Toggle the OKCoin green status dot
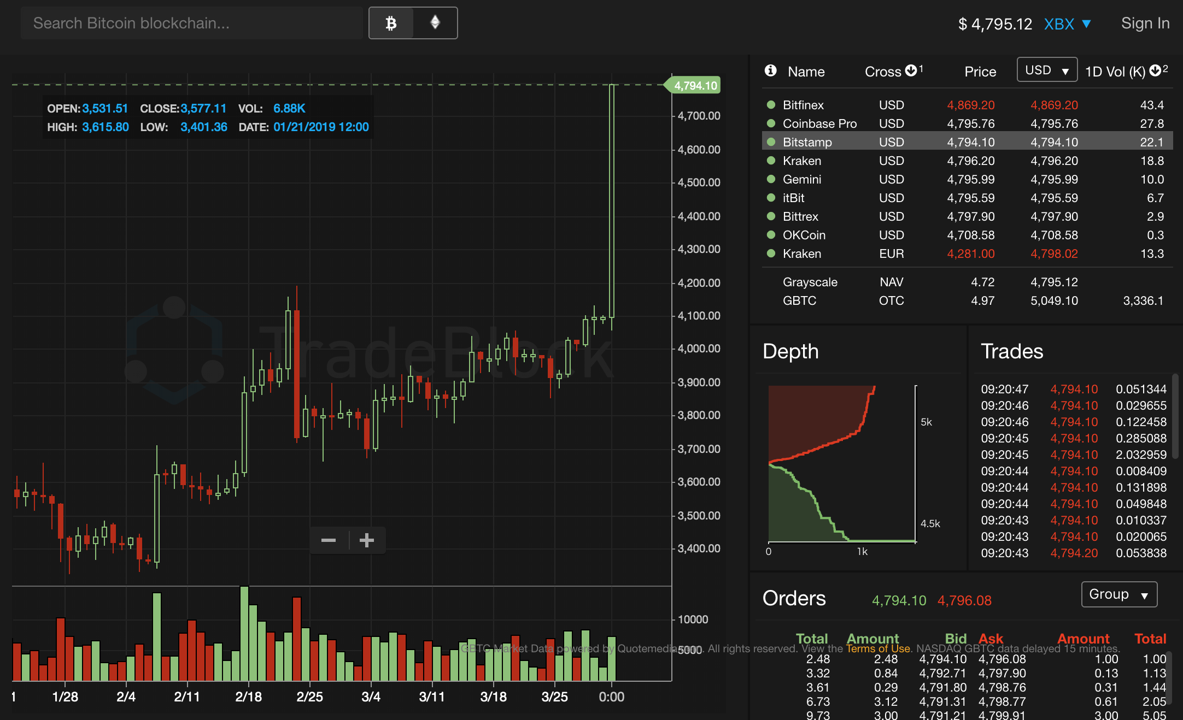Screen dimensions: 1183x720 (x=771, y=234)
